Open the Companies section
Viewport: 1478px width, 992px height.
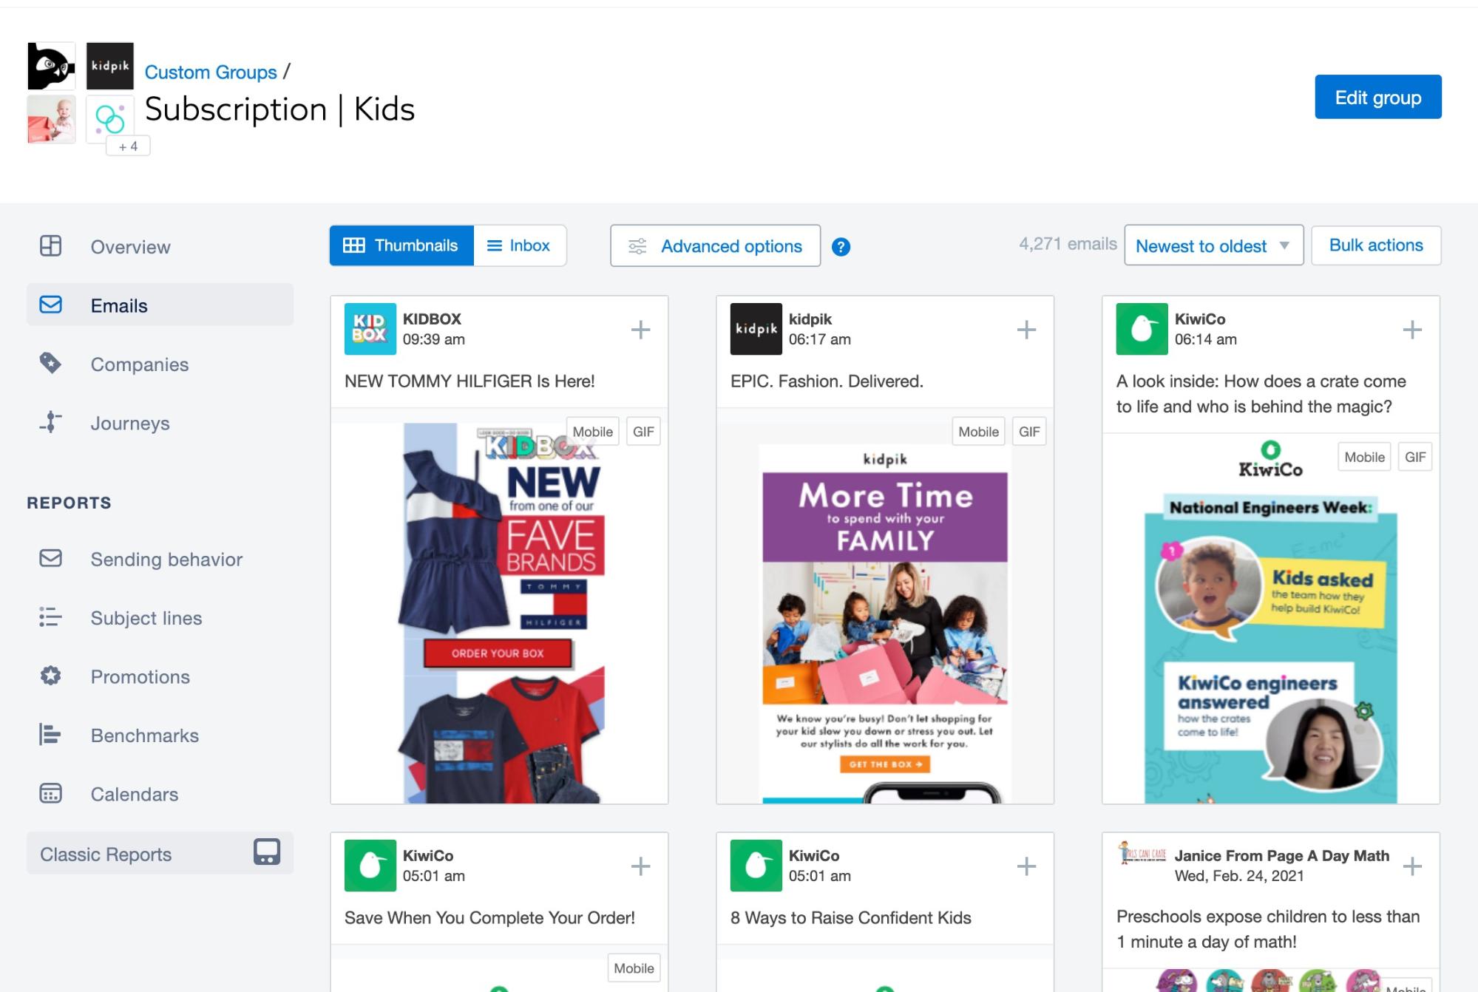click(x=160, y=364)
